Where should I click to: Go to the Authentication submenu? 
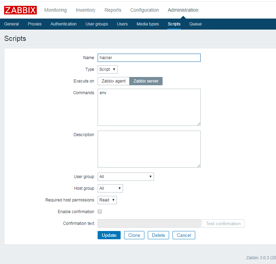pyautogui.click(x=64, y=24)
